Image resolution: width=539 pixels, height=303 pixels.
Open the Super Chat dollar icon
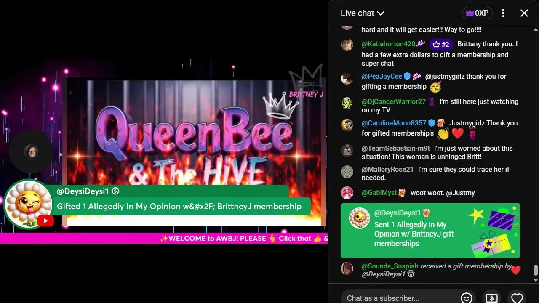point(492,298)
